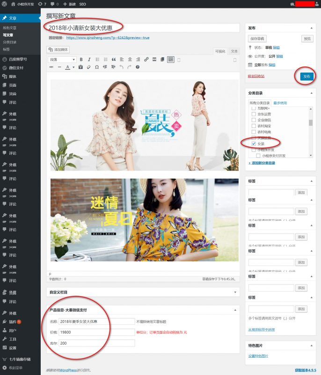Collapse the 产品信息-大秦微信支付 panel
The height and width of the screenshot is (375, 321).
[x=235, y=310]
